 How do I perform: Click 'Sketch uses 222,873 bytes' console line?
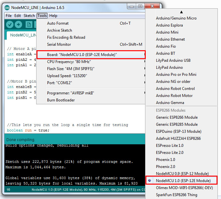(x=69, y=162)
